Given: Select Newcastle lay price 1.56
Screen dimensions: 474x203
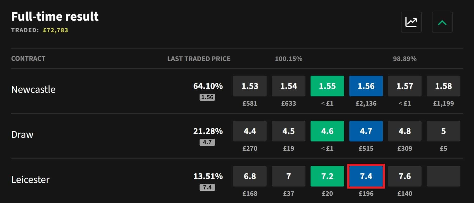Looking at the screenshot, I should pos(366,86).
